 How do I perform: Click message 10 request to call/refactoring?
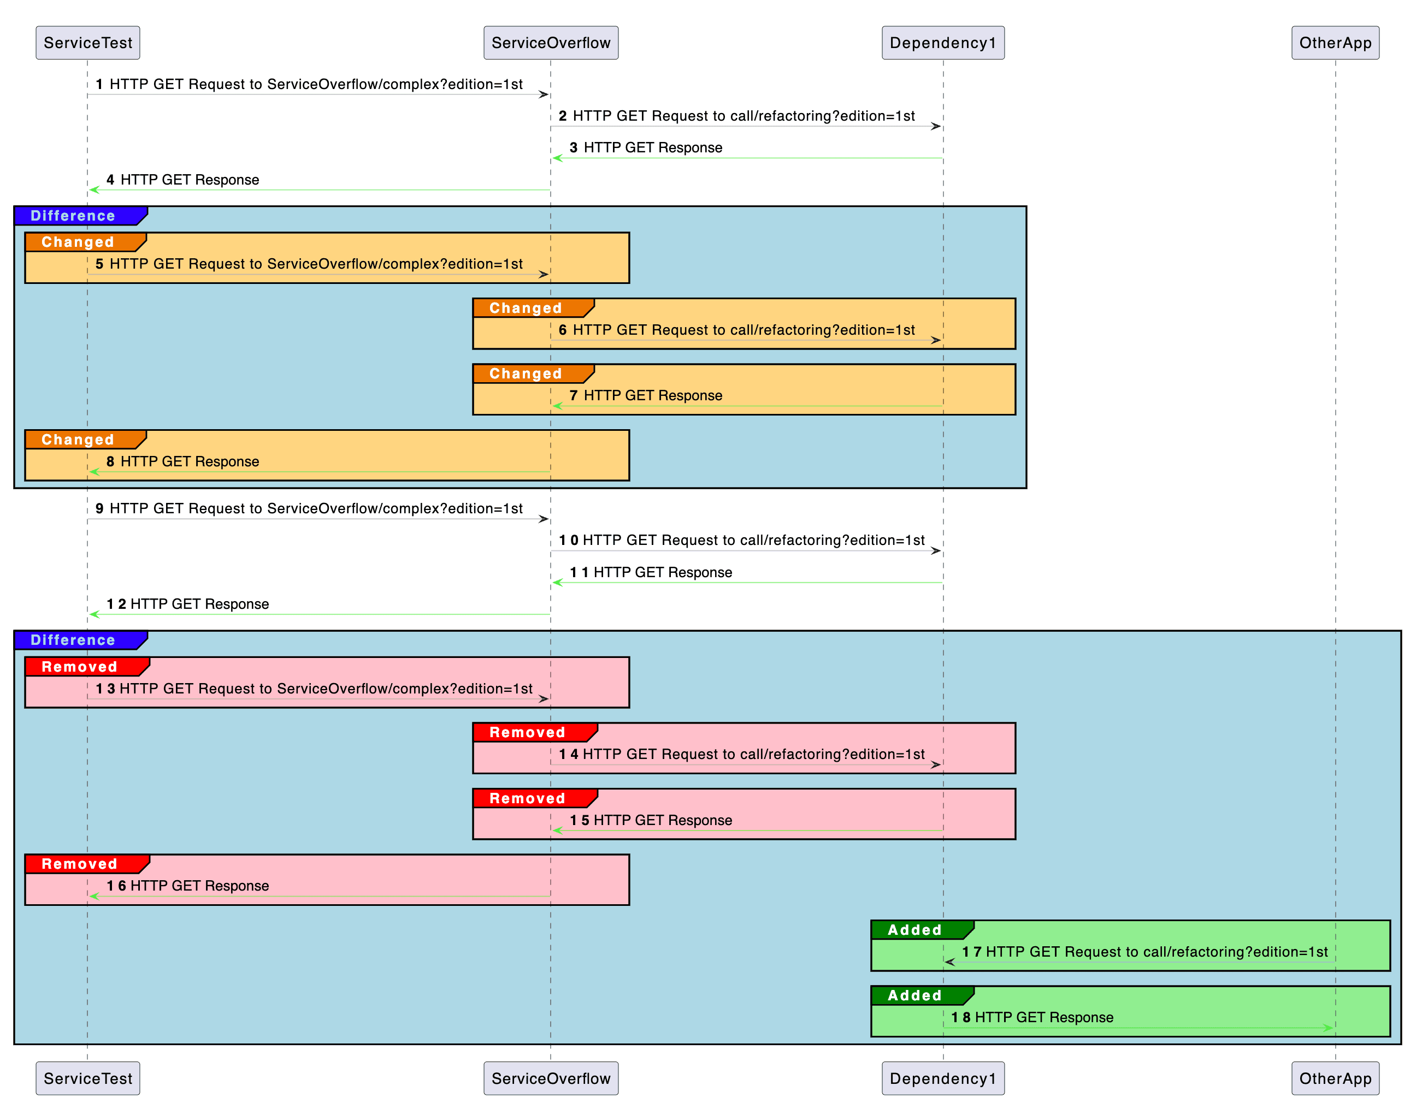coord(745,541)
